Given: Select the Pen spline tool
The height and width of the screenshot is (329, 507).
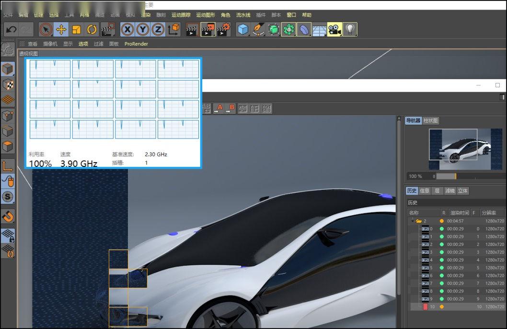Looking at the screenshot, I should coord(259,30).
